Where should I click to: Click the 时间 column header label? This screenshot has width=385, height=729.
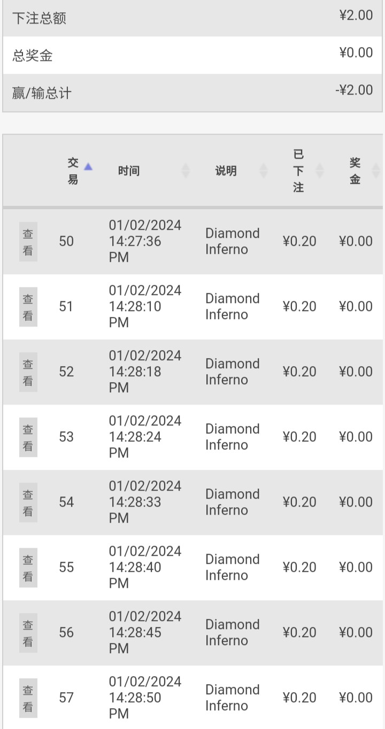pyautogui.click(x=129, y=171)
